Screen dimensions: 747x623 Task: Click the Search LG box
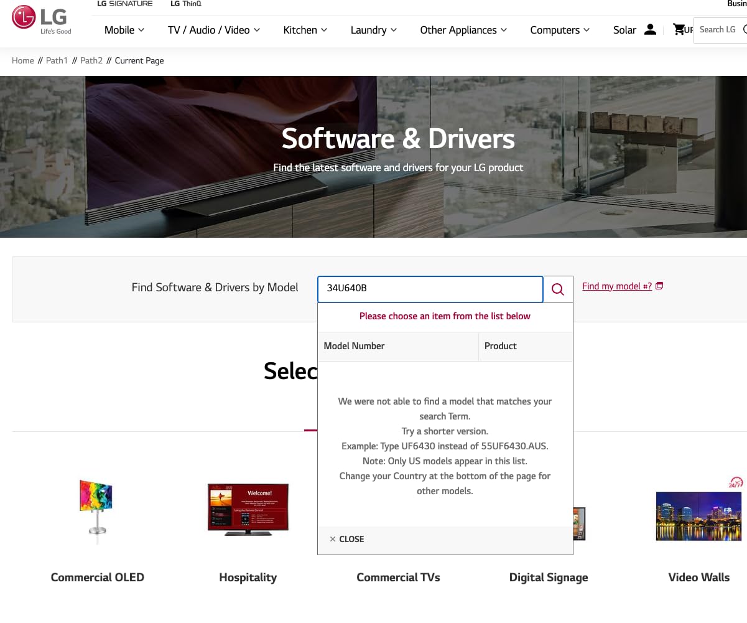click(720, 30)
